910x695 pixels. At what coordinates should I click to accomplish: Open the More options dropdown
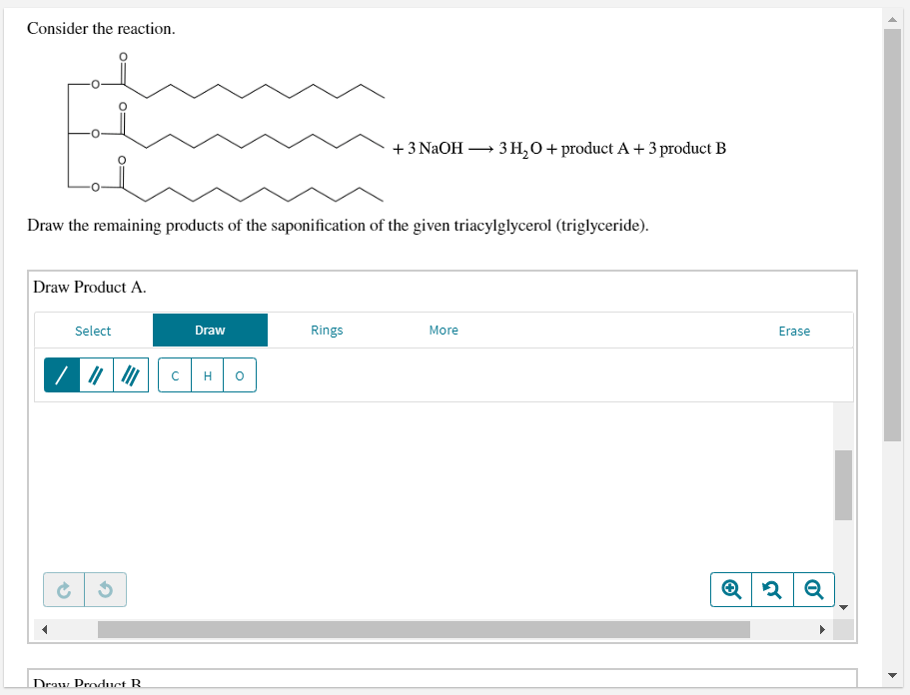444,330
